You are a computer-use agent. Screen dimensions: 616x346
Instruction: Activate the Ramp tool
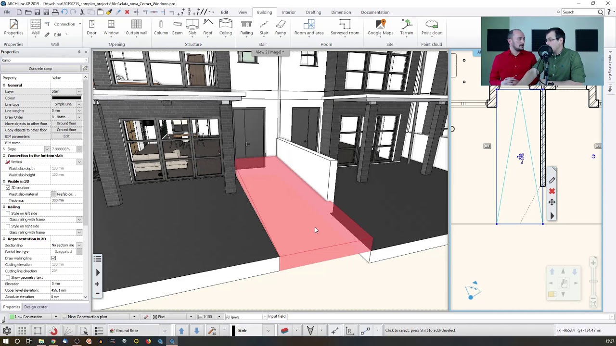pyautogui.click(x=281, y=27)
